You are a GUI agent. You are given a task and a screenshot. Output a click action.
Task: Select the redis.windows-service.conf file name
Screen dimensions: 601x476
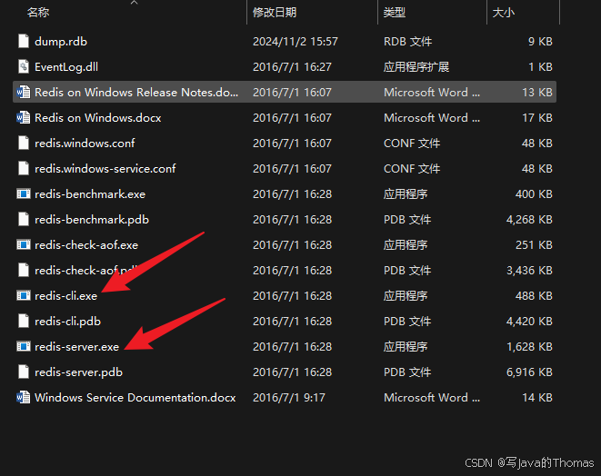[x=105, y=168]
